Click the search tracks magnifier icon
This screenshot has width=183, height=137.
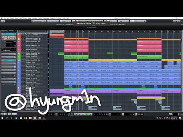(x=48, y=31)
